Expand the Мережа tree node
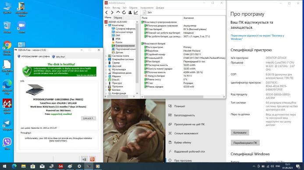 (x=106, y=76)
